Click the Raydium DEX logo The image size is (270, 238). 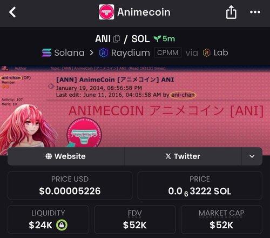tap(104, 53)
